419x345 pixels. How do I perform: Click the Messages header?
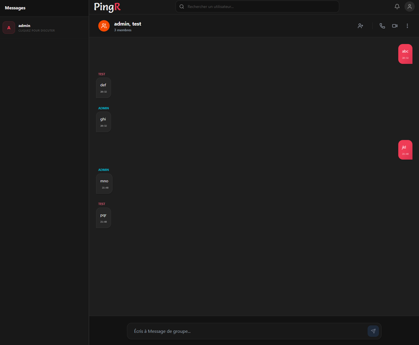click(x=15, y=8)
